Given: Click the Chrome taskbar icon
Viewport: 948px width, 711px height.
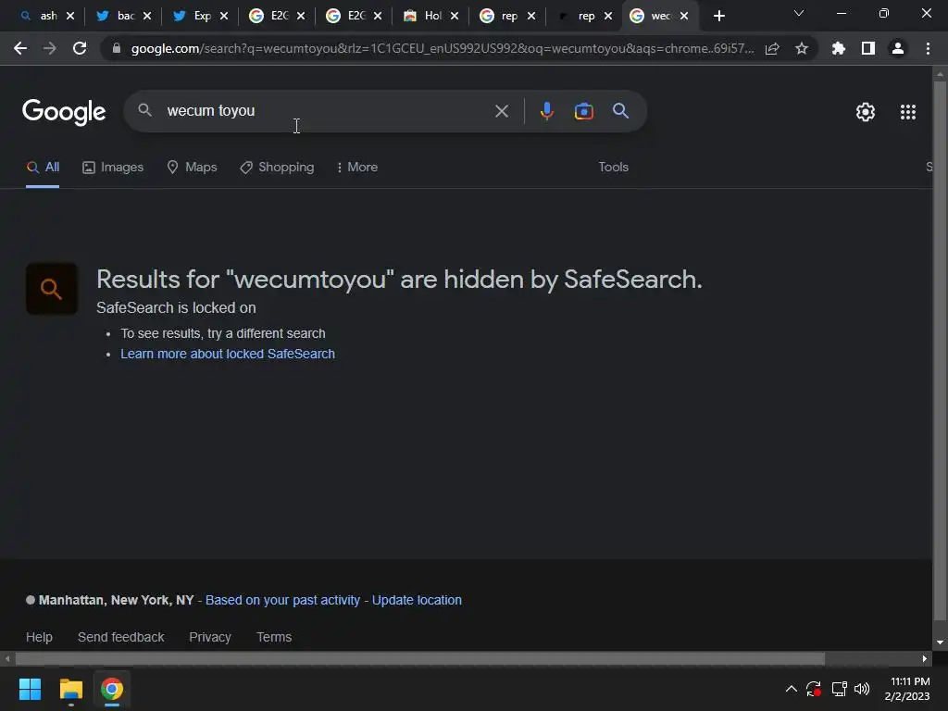Looking at the screenshot, I should point(112,689).
